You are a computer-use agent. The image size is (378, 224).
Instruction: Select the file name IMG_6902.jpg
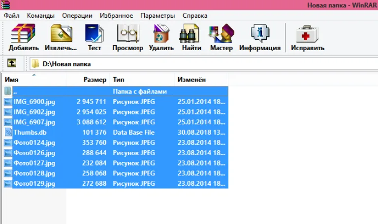pos(34,112)
